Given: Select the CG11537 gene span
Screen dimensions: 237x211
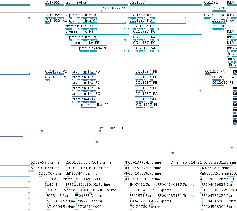Looking at the screenshot, I should (166, 5).
